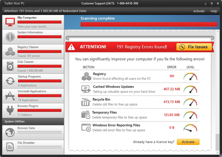
Task: Click the yellow Activate licence button
Action: pos(188,142)
